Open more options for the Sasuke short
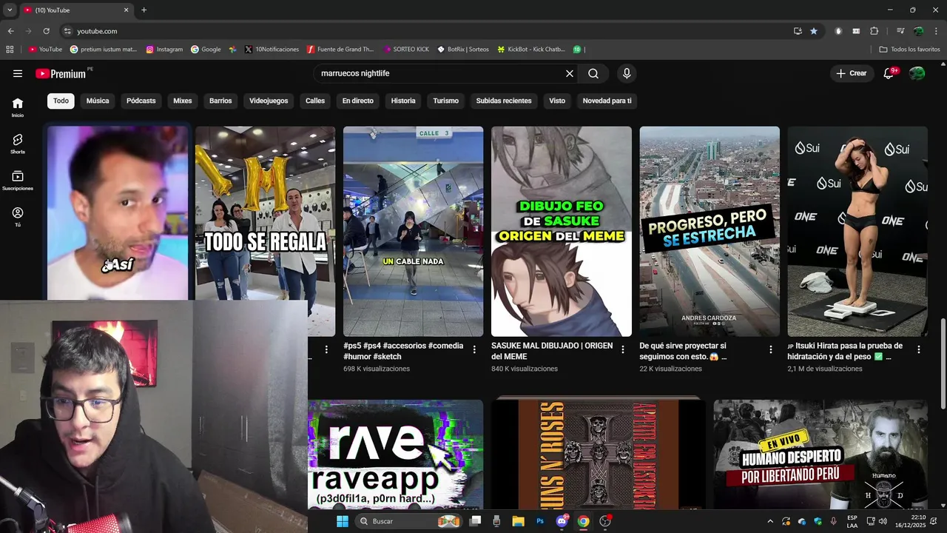The width and height of the screenshot is (947, 533). pos(623,349)
